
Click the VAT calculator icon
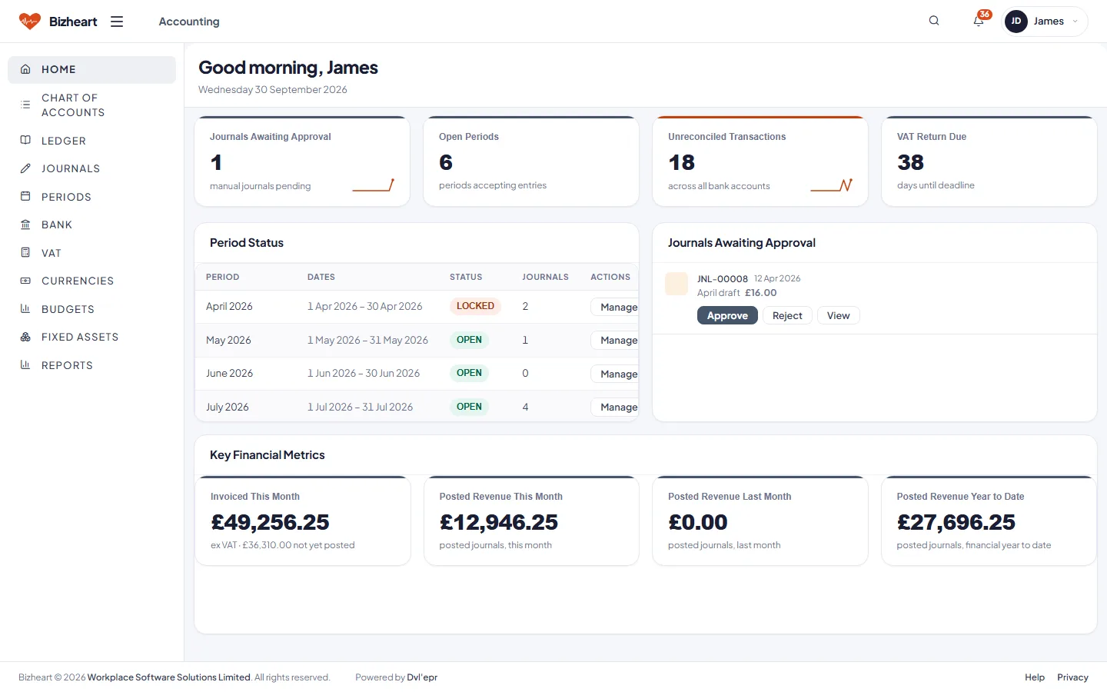click(25, 252)
